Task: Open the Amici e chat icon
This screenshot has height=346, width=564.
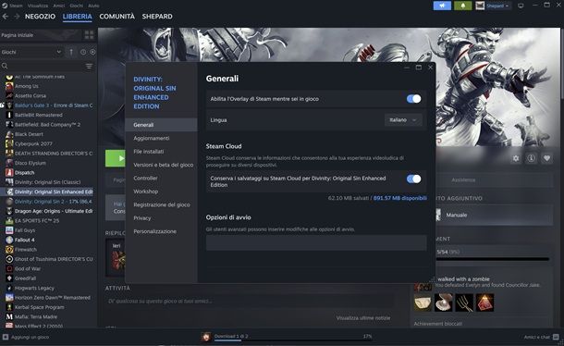Action: pos(556,337)
